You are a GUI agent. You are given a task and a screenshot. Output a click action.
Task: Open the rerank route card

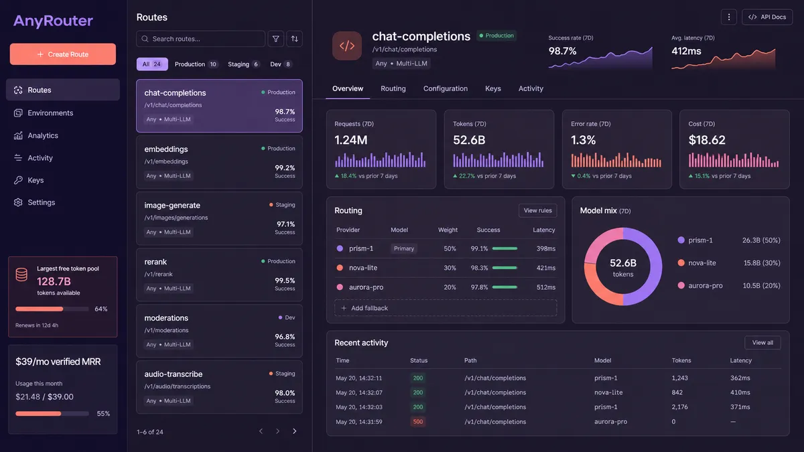click(x=219, y=275)
